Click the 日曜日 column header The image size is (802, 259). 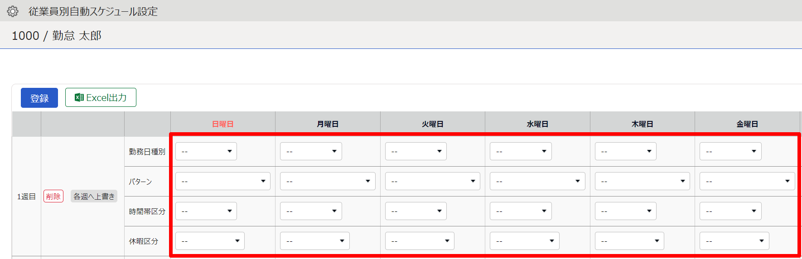[223, 124]
